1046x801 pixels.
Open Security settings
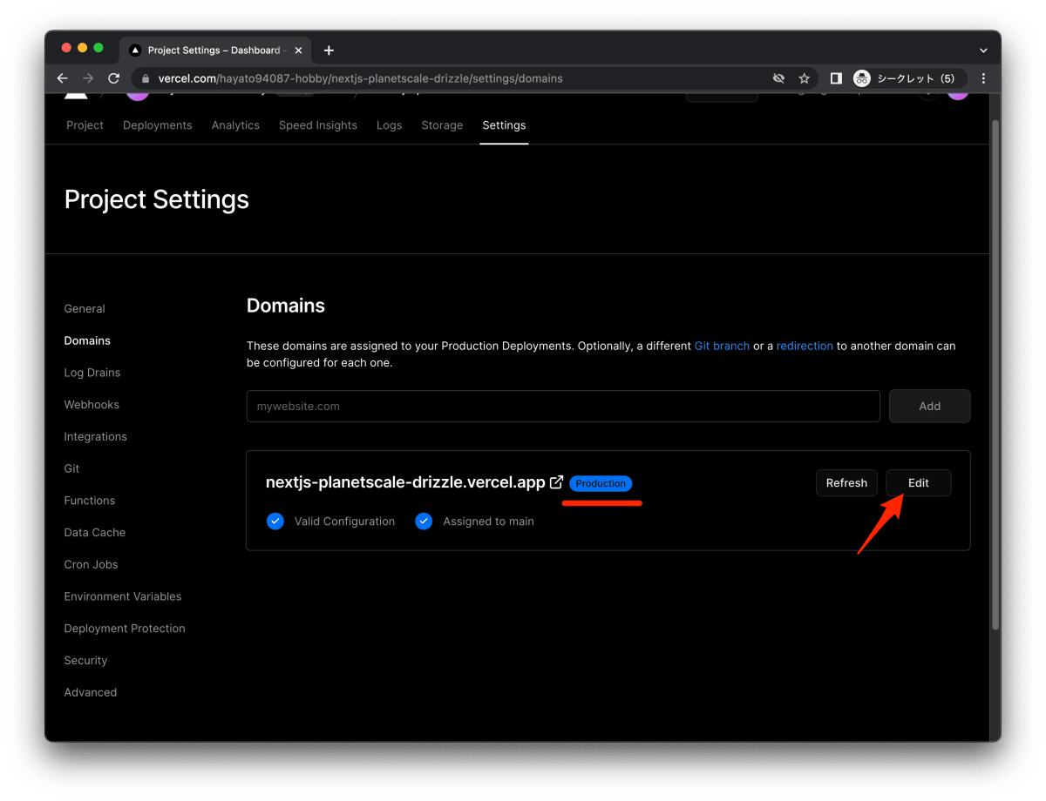coord(85,661)
